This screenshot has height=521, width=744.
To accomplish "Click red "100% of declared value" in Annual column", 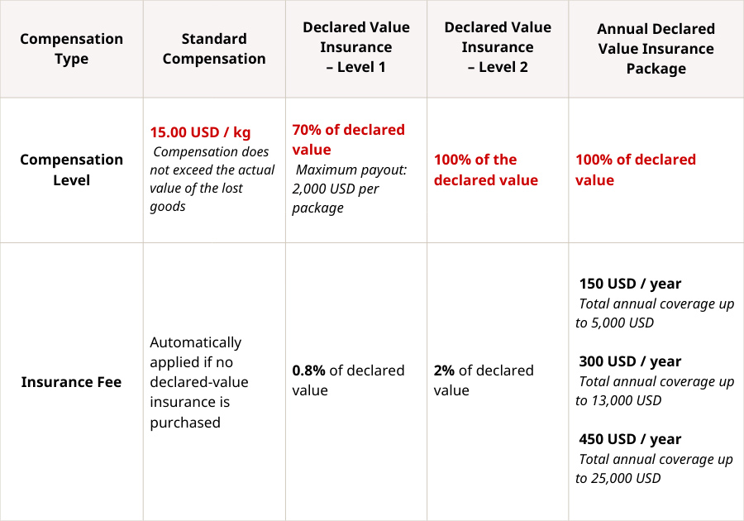I will click(635, 170).
